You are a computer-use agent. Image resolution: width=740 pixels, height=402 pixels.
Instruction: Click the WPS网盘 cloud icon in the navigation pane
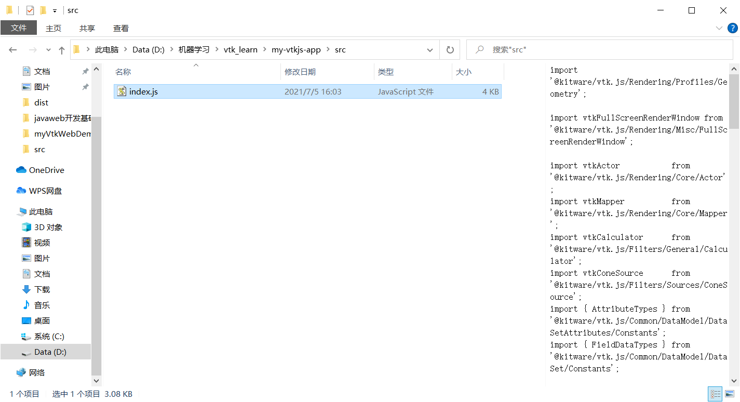coord(20,191)
